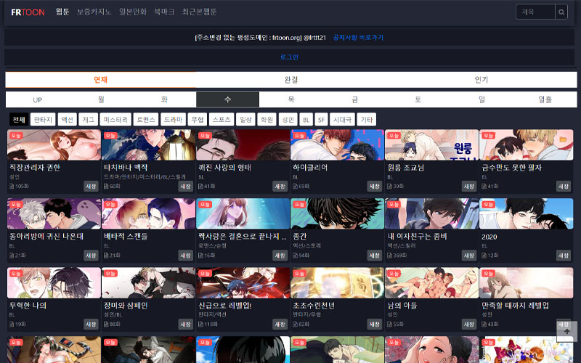Viewport: 581px width, 363px height.
Task: Click 세창 button on 신급으로 레벨업! card
Action: click(280, 324)
